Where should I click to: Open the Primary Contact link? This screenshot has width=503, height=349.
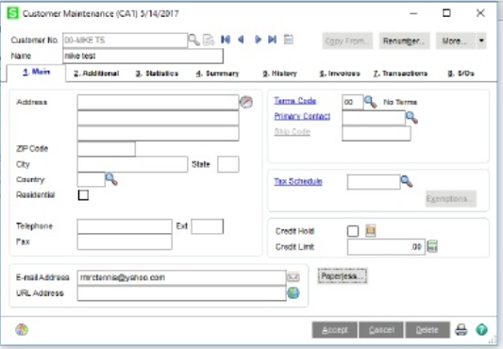coord(302,116)
